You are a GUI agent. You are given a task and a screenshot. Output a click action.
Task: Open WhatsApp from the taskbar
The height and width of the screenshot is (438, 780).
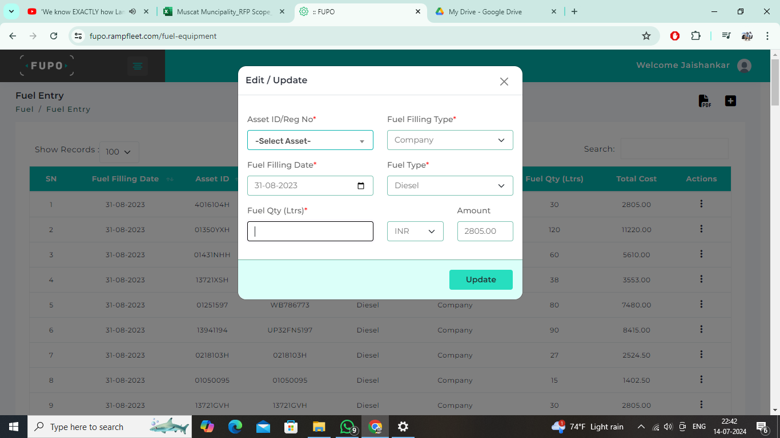click(347, 427)
